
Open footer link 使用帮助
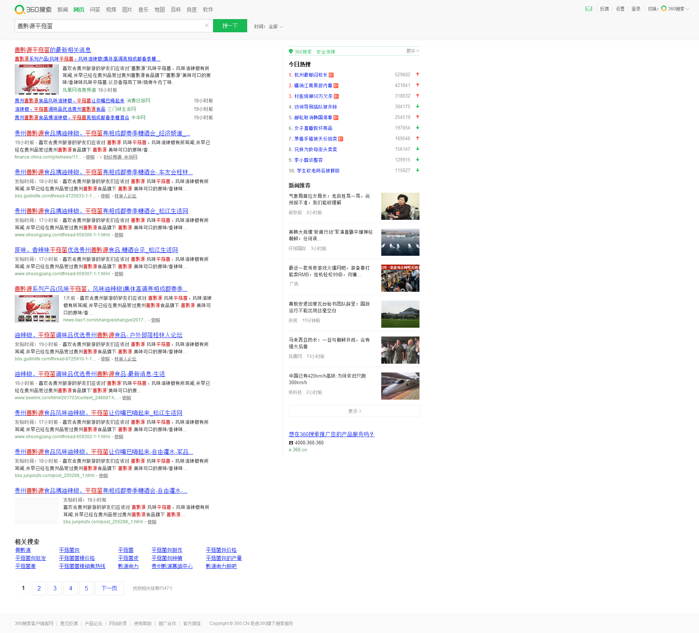(143, 623)
